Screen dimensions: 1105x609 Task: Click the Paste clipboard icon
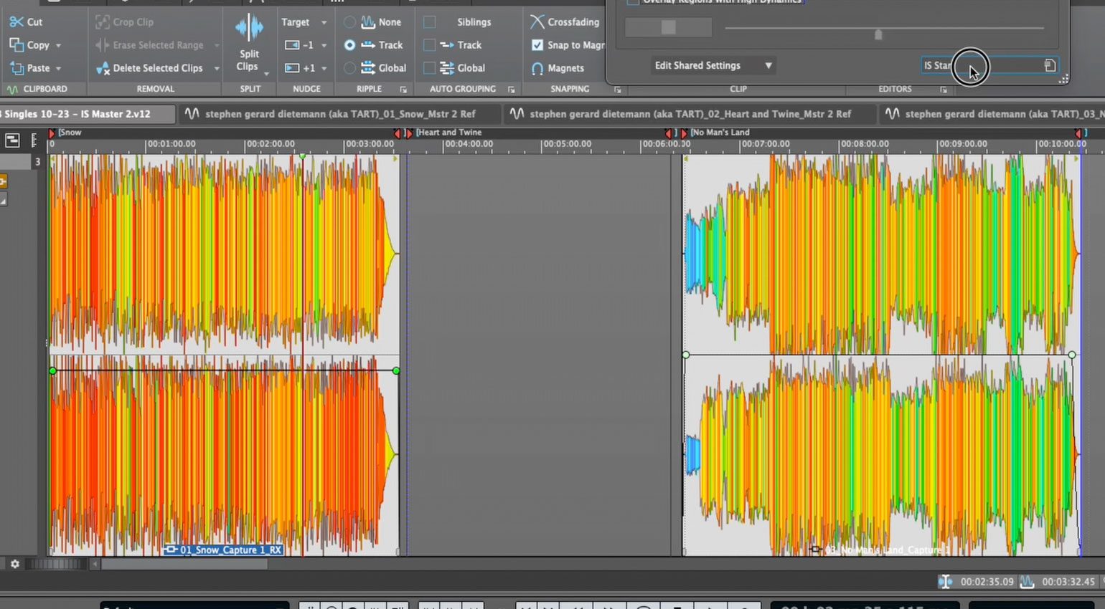[x=17, y=68]
